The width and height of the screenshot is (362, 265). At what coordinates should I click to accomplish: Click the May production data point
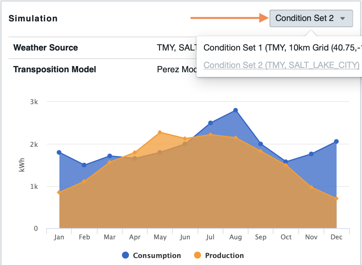tap(160, 132)
